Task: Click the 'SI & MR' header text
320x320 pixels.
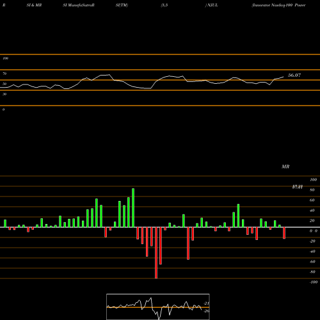Action: coord(34,5)
